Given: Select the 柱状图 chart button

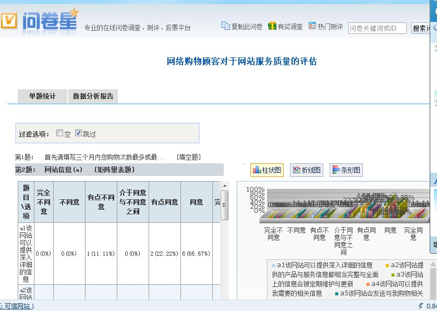Looking at the screenshot, I should pyautogui.click(x=267, y=170).
